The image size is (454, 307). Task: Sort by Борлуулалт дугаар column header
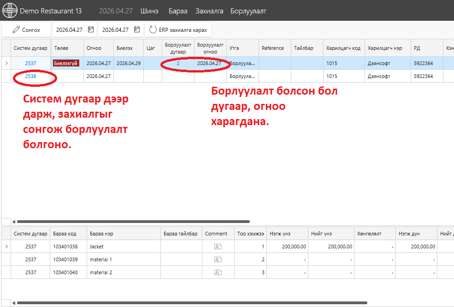178,48
